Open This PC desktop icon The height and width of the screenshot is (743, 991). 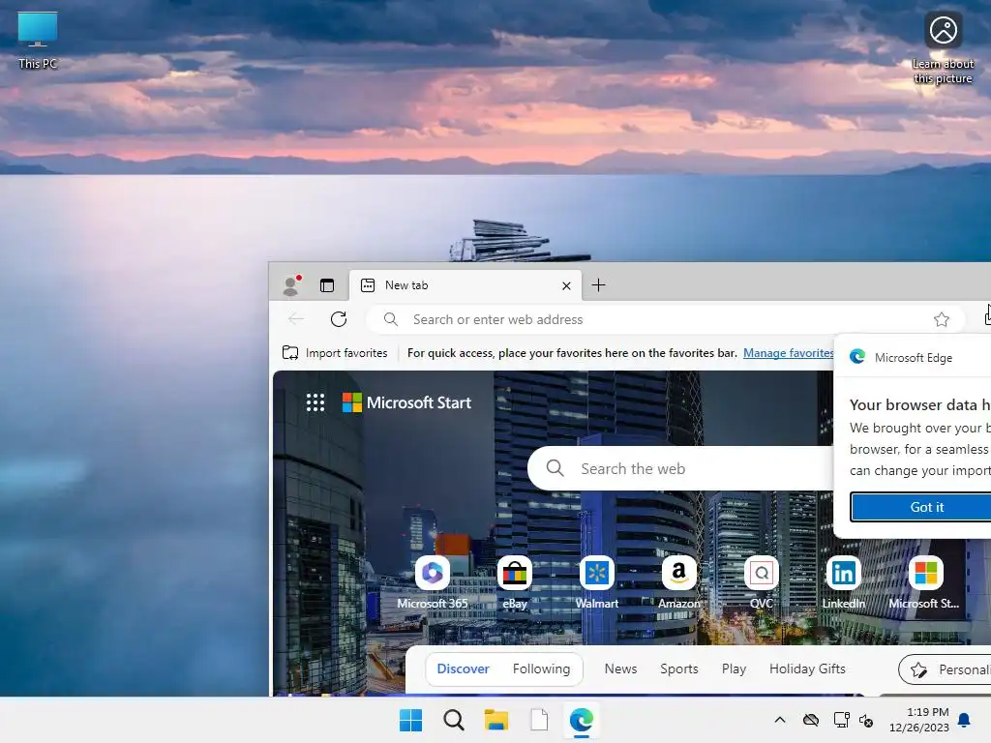point(38,41)
